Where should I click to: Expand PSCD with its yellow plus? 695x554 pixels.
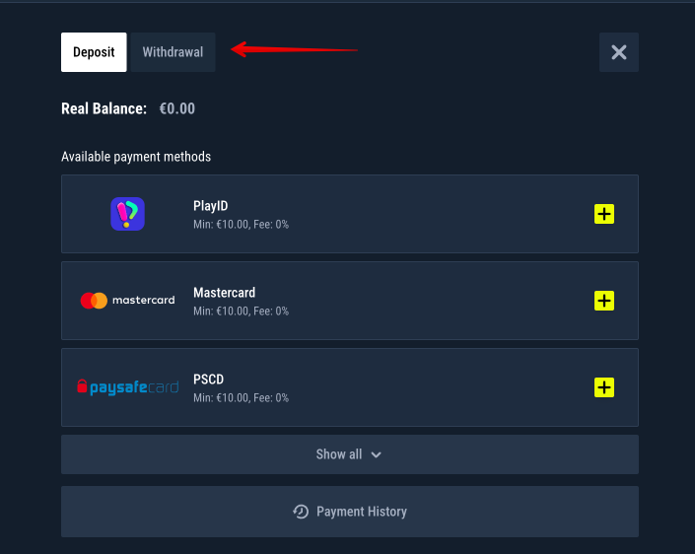pyautogui.click(x=604, y=387)
